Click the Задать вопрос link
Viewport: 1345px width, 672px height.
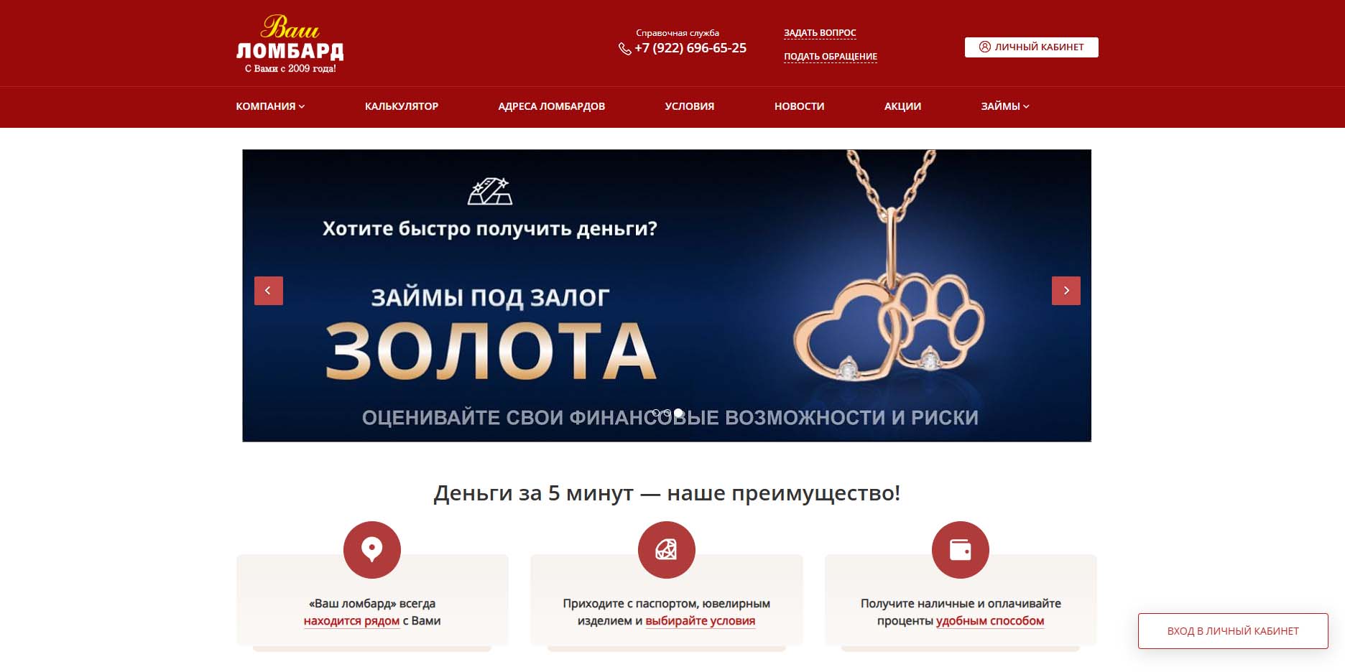(820, 33)
